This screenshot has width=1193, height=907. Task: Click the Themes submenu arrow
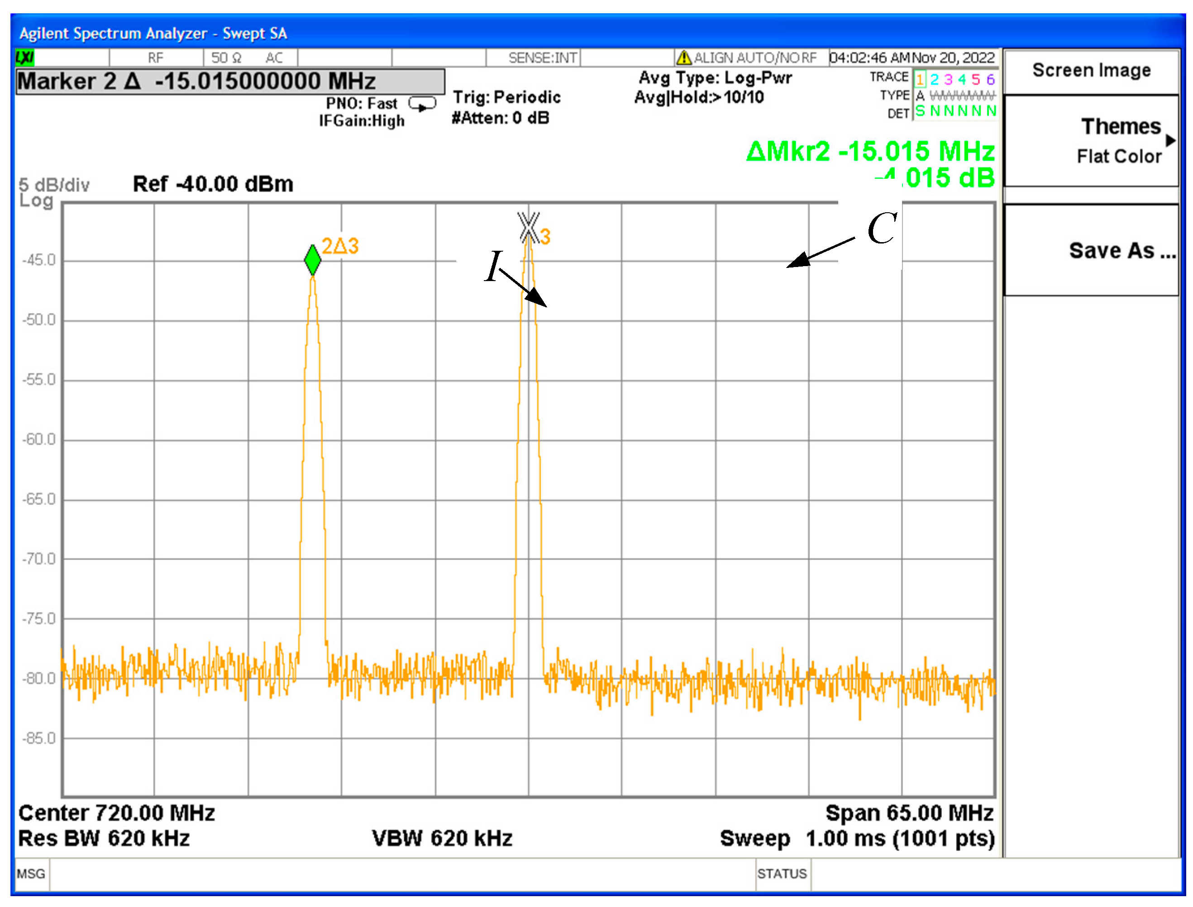(x=1170, y=141)
